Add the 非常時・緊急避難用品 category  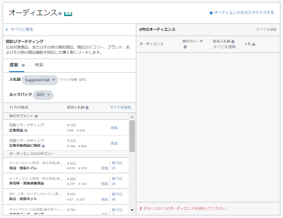pyautogui.click(x=105, y=184)
